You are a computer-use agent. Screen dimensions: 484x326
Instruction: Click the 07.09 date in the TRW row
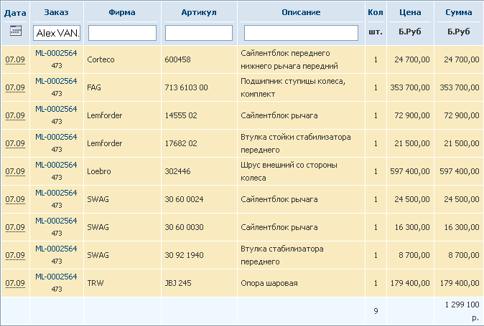[15, 283]
